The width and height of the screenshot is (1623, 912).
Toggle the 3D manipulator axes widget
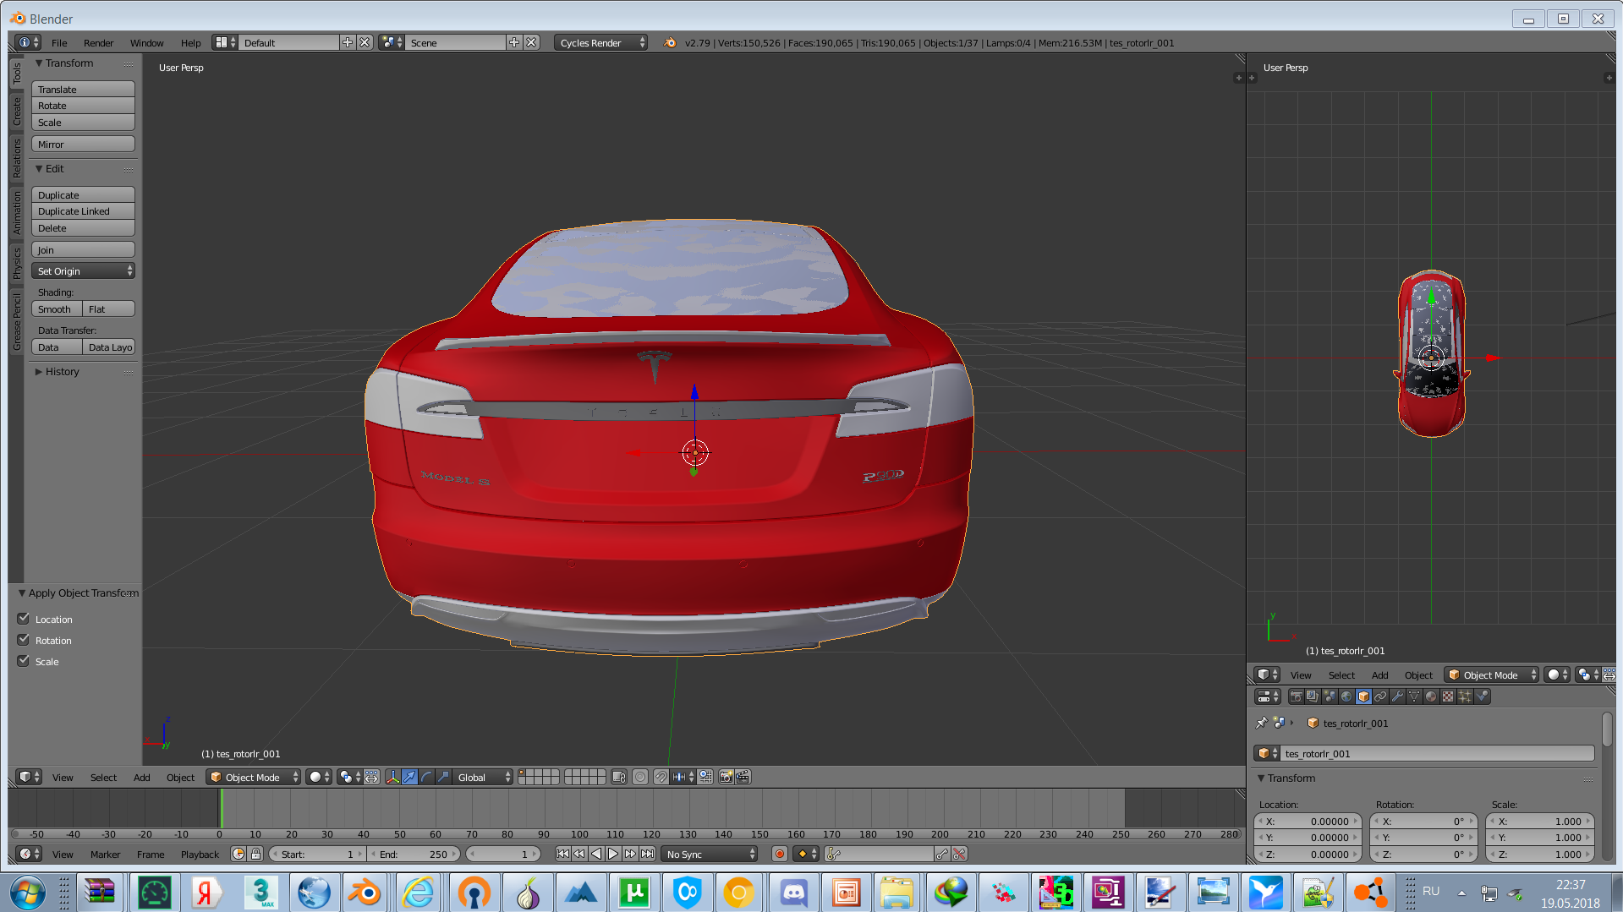393,777
